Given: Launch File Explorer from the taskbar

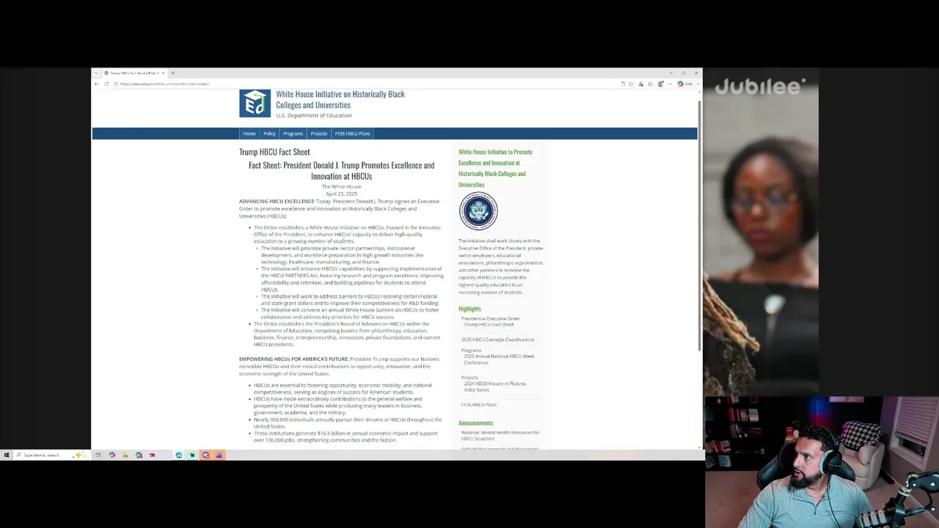Looking at the screenshot, I should click(x=125, y=455).
